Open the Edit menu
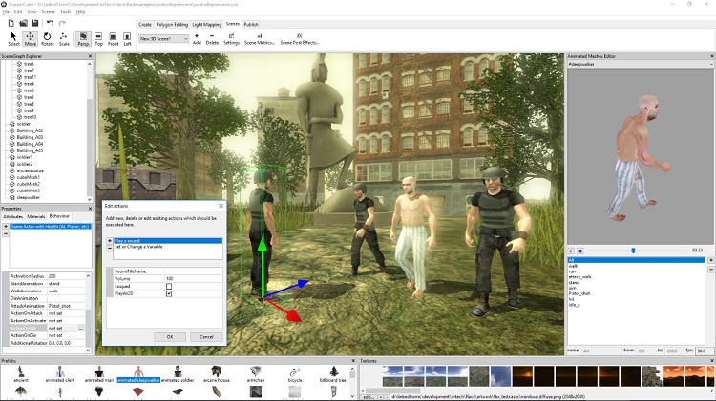 click(18, 12)
